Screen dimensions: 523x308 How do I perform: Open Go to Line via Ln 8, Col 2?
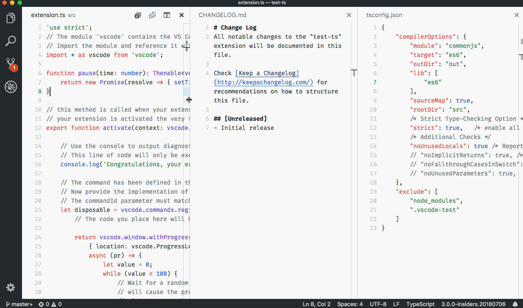coord(316,304)
